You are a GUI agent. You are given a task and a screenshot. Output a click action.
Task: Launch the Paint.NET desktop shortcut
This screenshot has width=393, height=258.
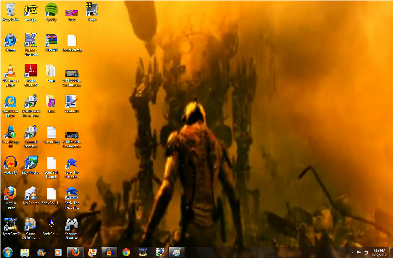tap(72, 104)
